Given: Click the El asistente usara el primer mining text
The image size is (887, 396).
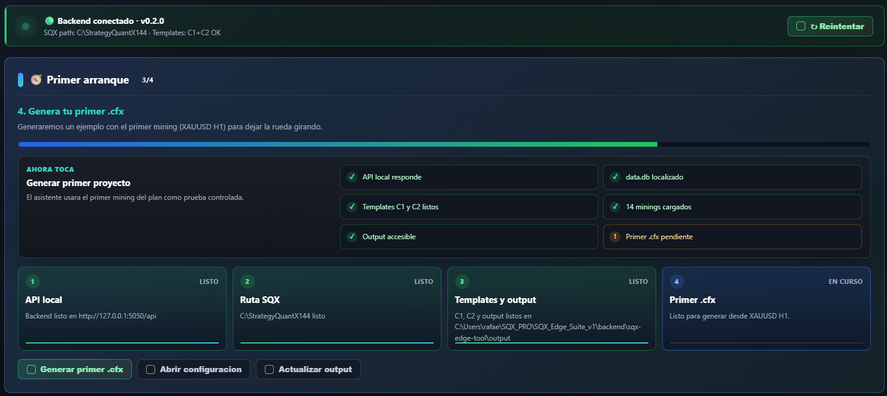Looking at the screenshot, I should pyautogui.click(x=135, y=197).
